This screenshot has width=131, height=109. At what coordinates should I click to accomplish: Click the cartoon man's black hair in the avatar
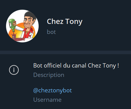click(x=30, y=15)
